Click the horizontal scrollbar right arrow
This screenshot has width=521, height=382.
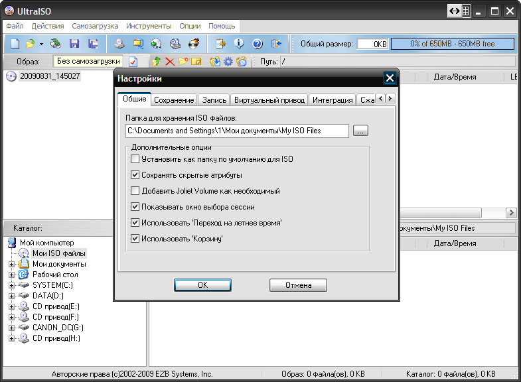[x=511, y=212]
